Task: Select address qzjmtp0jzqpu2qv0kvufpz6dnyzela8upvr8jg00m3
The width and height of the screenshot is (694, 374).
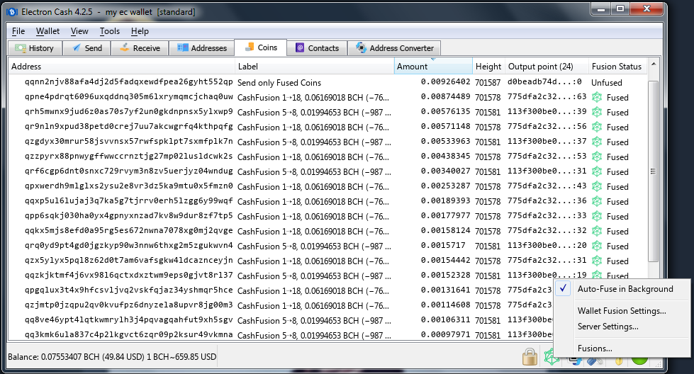Action: [129, 305]
